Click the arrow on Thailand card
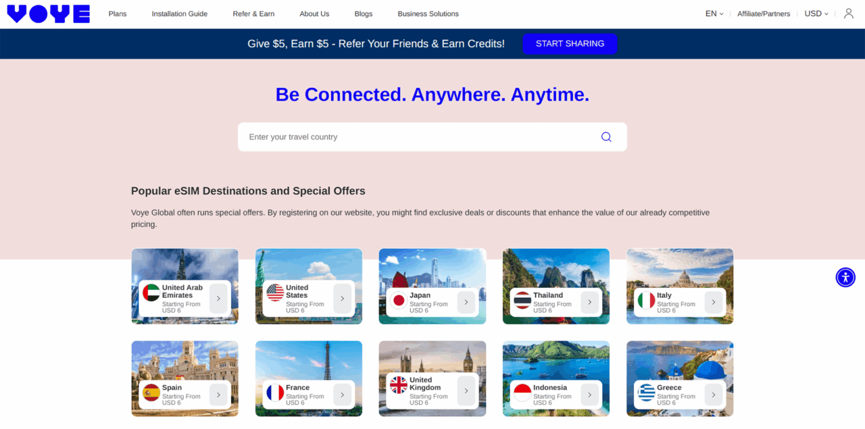 (589, 302)
